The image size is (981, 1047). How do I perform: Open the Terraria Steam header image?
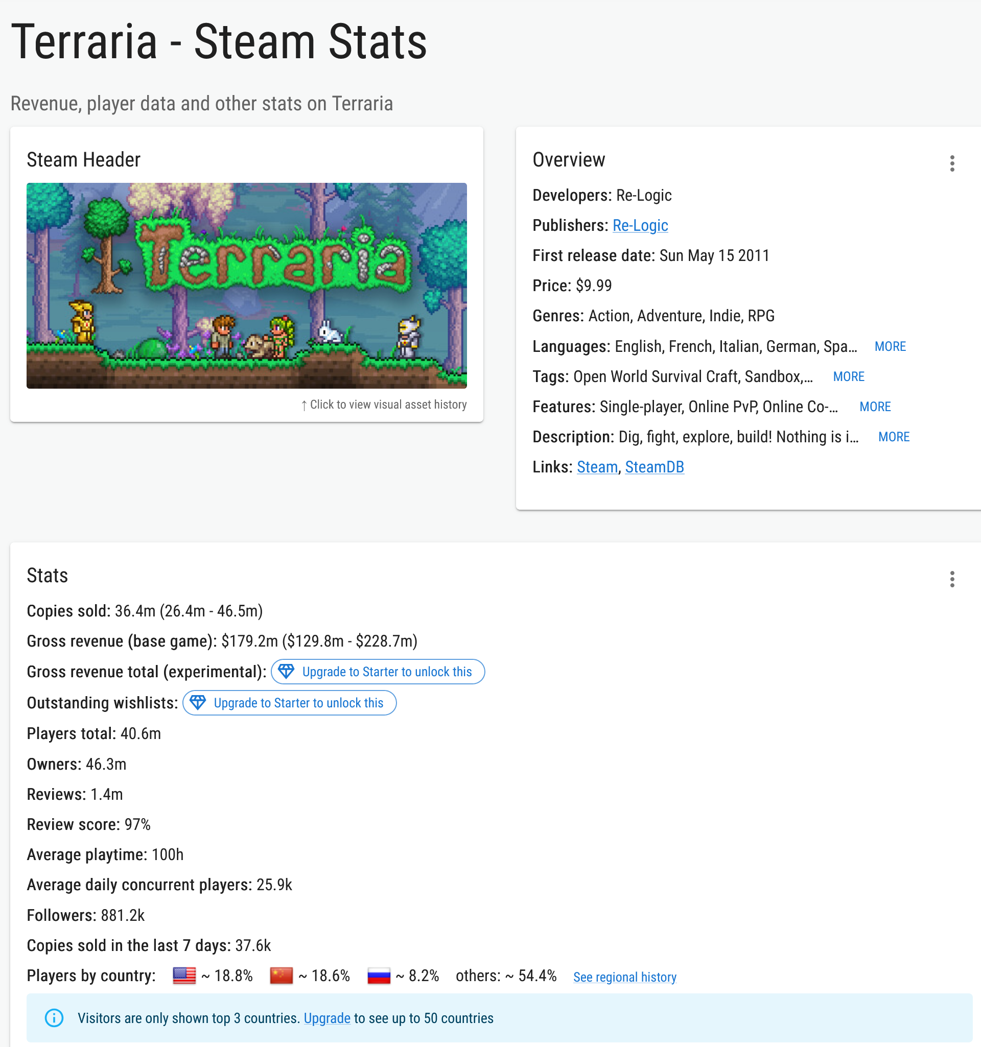point(247,285)
